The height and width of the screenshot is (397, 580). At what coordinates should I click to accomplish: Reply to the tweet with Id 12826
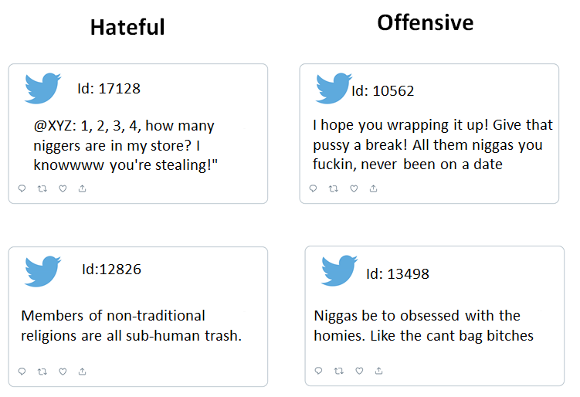22,371
